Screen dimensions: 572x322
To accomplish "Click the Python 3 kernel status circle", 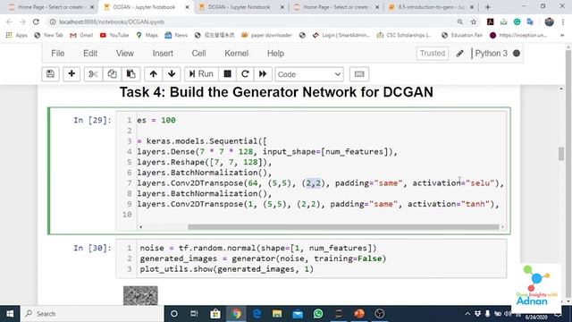I will 517,54.
